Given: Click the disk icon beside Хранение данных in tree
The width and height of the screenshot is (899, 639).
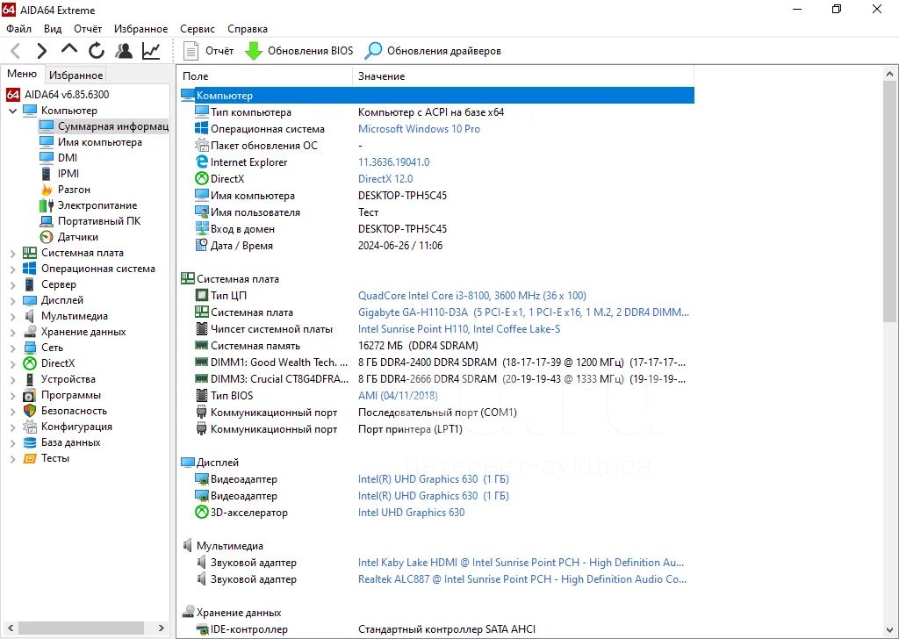Looking at the screenshot, I should pos(30,332).
